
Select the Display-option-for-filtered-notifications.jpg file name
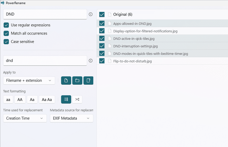click(x=145, y=31)
